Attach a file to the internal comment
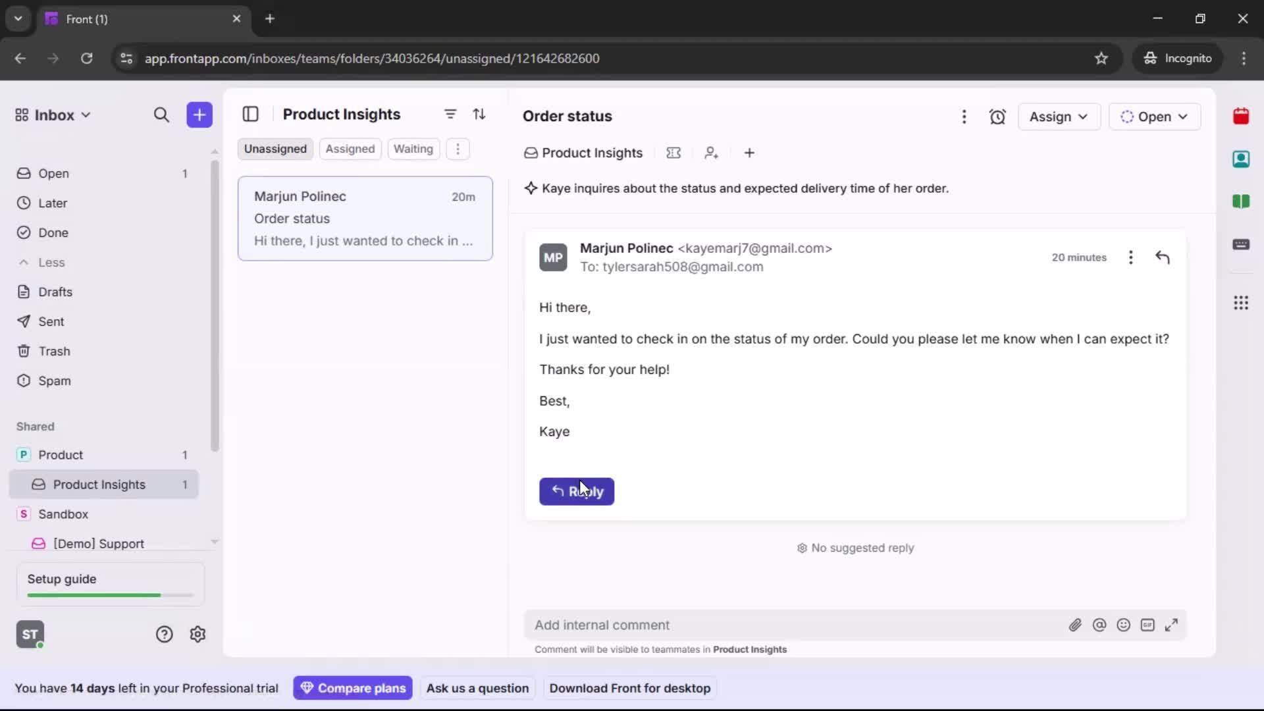1264x711 pixels. (x=1075, y=625)
